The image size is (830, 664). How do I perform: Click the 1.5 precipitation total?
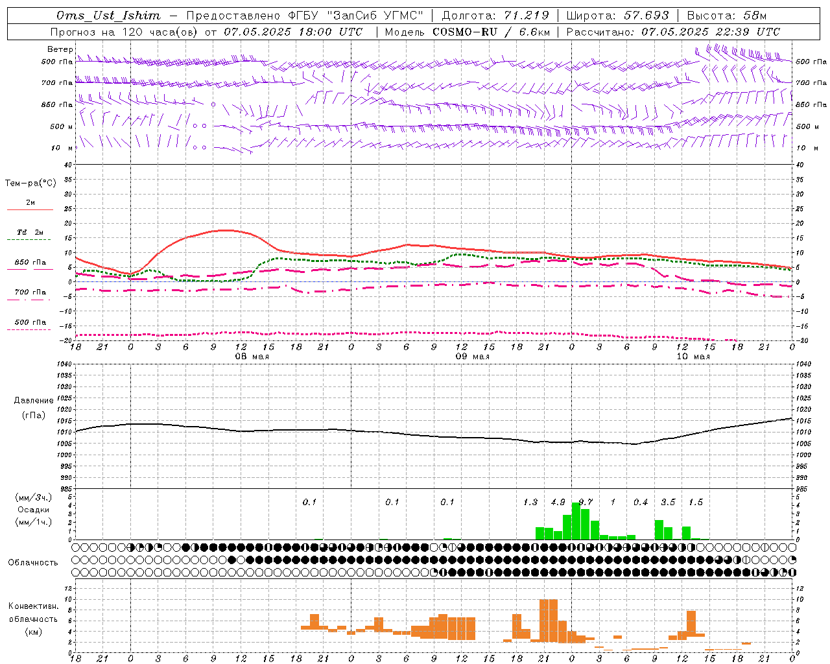(696, 503)
